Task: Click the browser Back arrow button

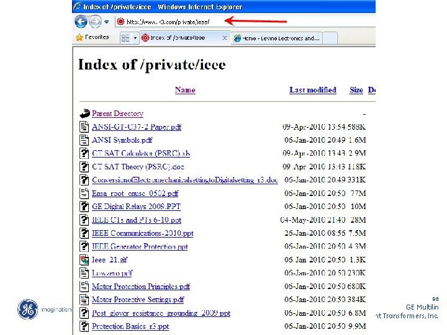Action: tap(81, 22)
